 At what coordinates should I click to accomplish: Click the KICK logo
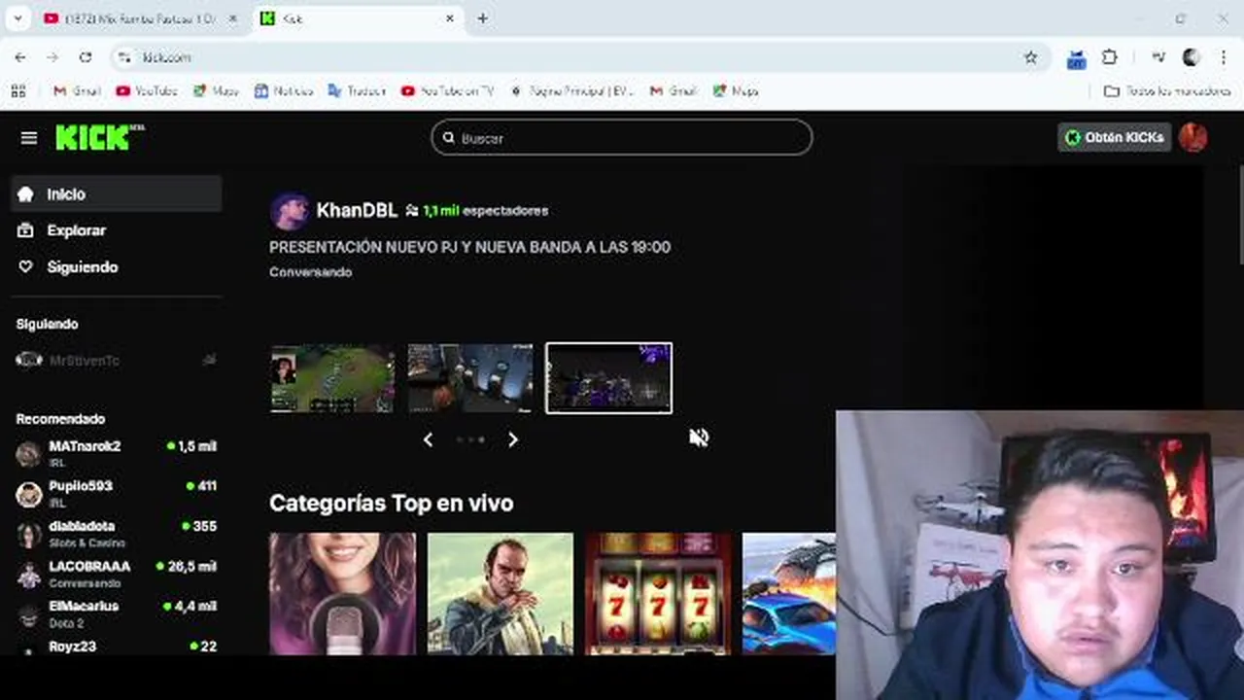coord(99,137)
